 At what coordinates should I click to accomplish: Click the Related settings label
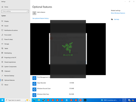(x=116, y=10)
